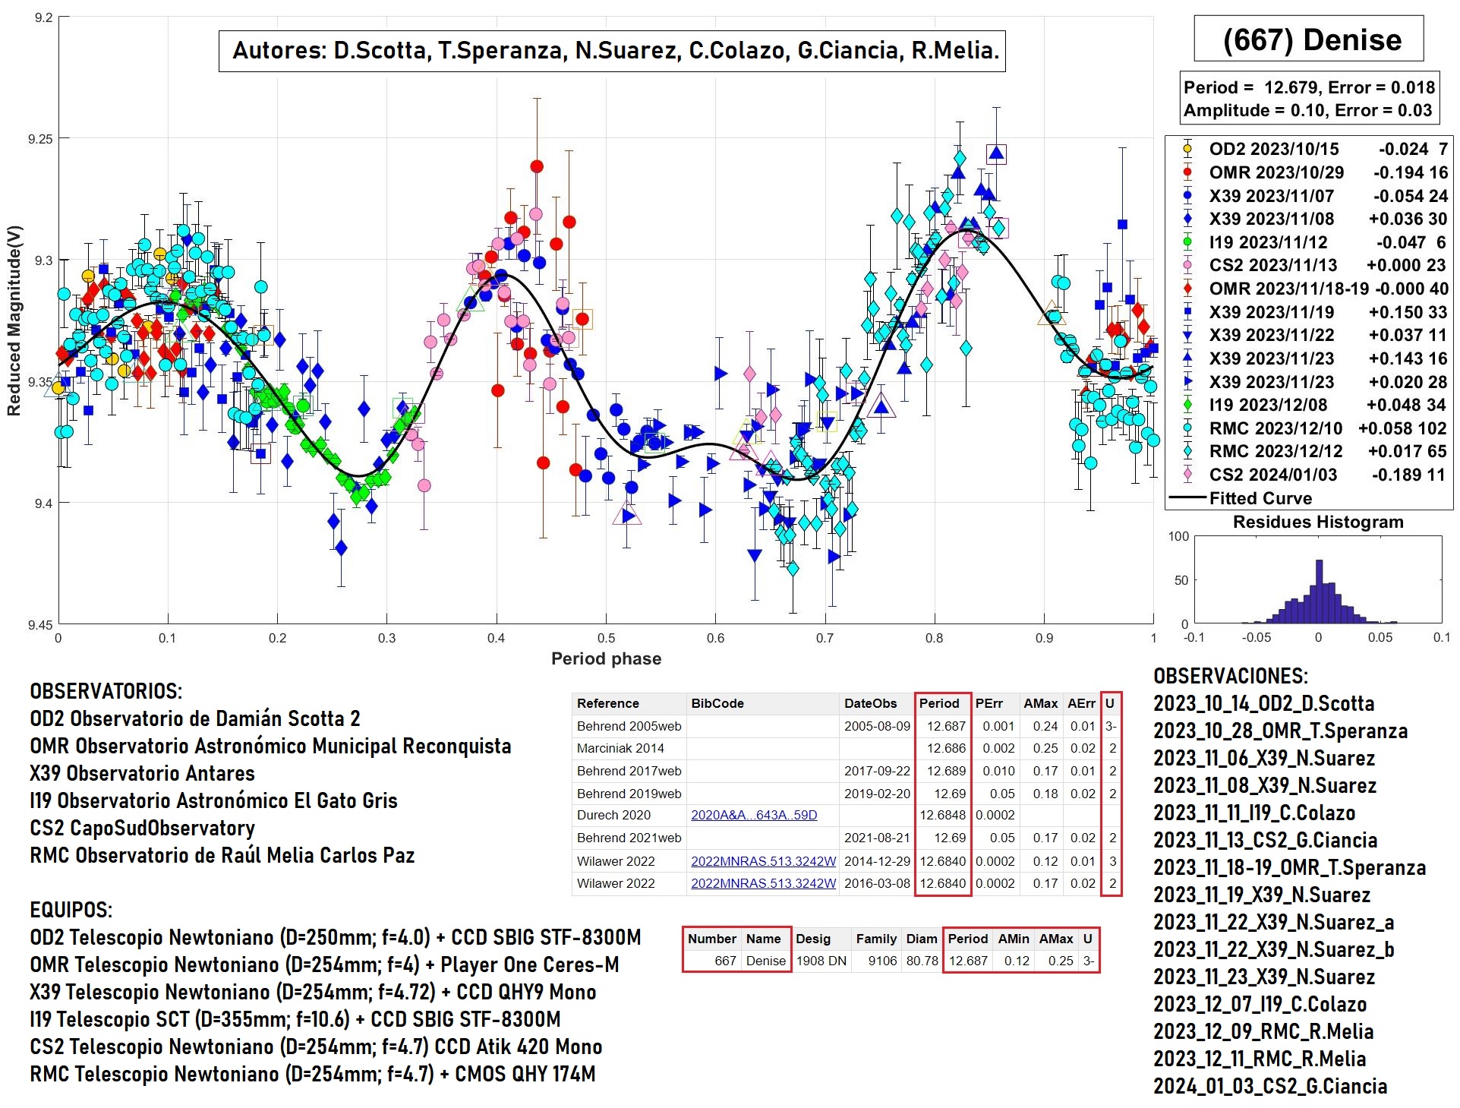1460x1108 pixels.
Task: Click OMR 2023/10/29 red circle legend marker
Action: (x=1187, y=172)
